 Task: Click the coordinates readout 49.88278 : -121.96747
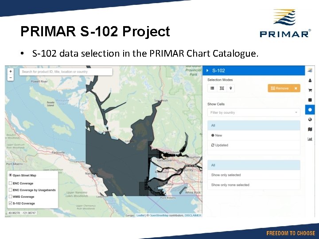(22, 213)
